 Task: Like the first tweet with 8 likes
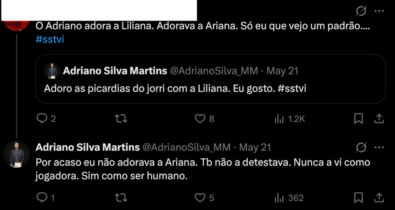[x=200, y=119]
